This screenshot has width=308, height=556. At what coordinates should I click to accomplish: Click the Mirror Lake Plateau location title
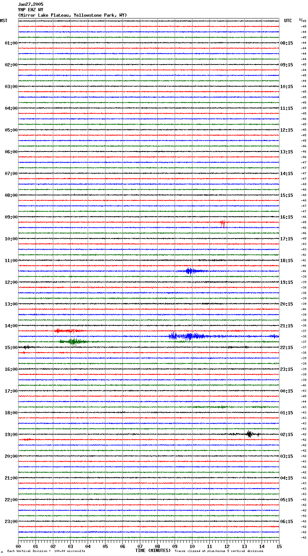pyautogui.click(x=72, y=15)
